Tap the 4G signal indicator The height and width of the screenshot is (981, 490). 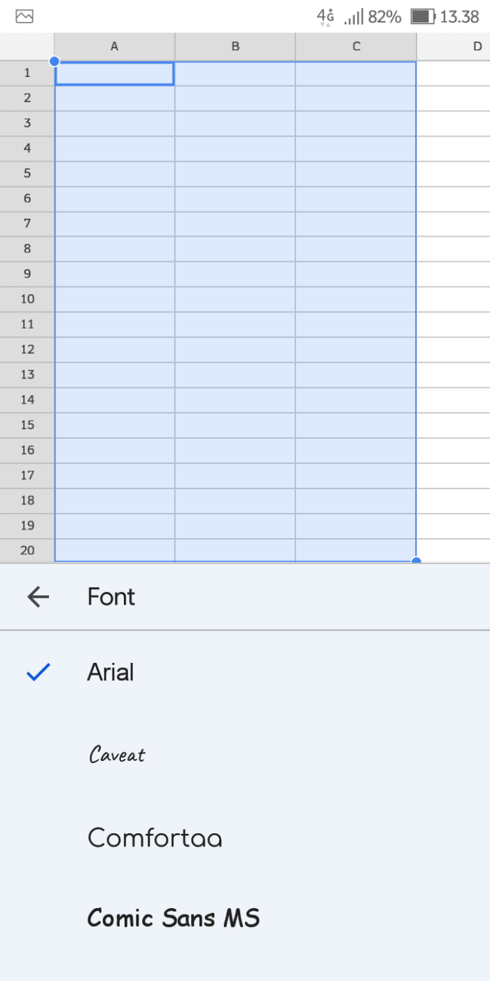323,16
